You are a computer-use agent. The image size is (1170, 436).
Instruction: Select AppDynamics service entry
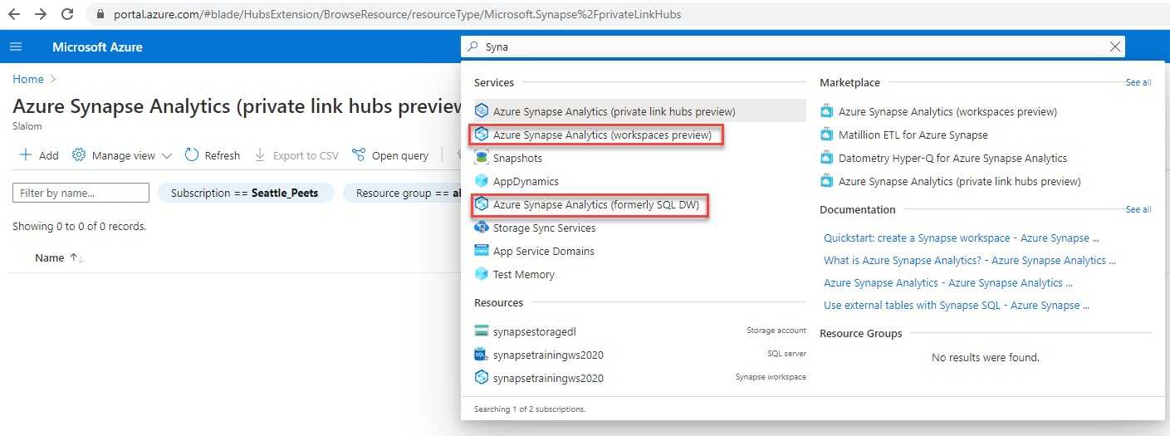(x=526, y=181)
